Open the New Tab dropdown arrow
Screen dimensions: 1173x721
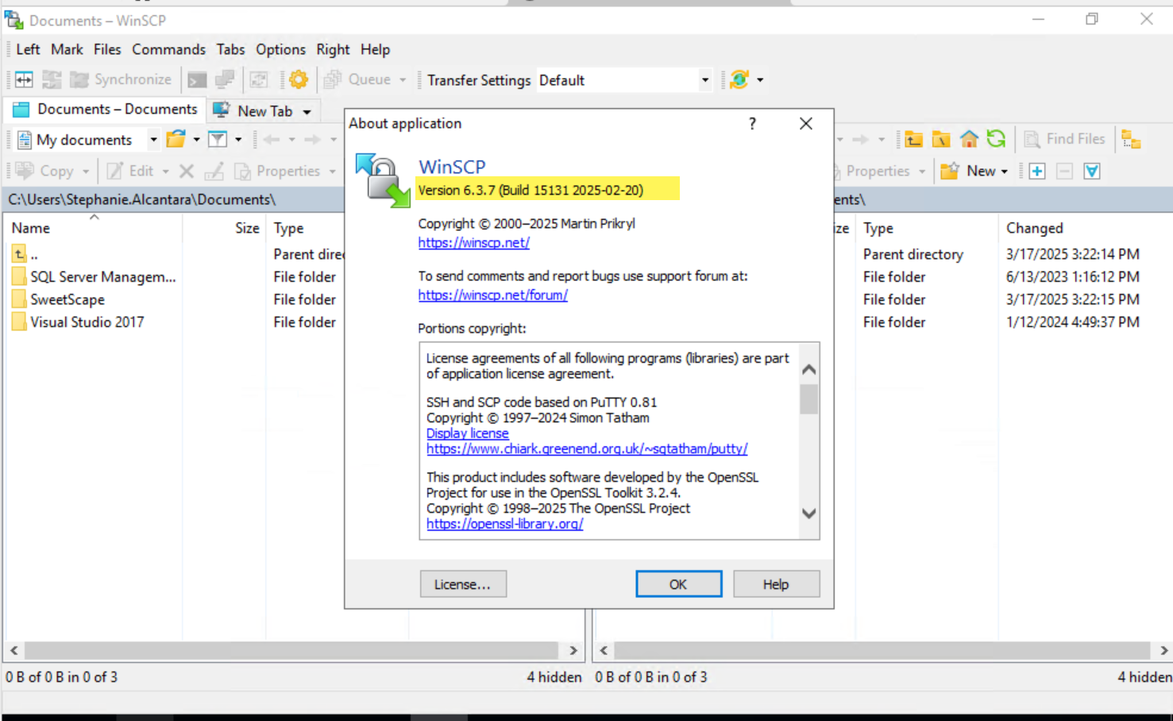pyautogui.click(x=307, y=111)
